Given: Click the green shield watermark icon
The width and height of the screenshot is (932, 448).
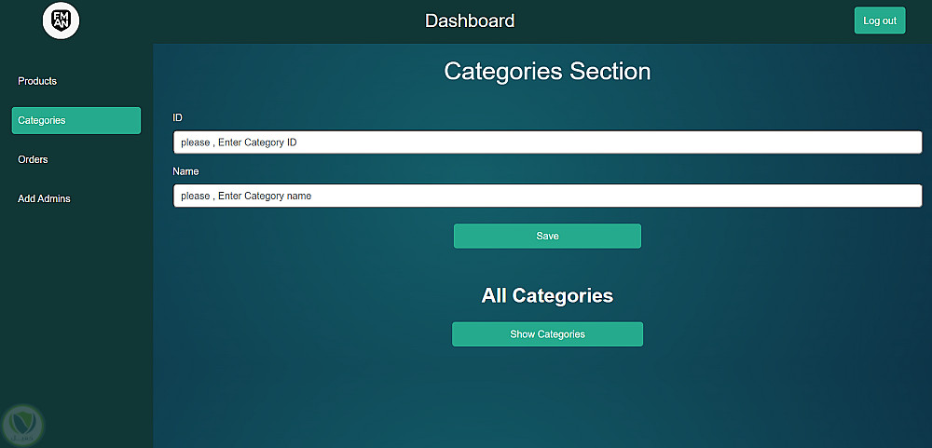Looking at the screenshot, I should point(22,424).
